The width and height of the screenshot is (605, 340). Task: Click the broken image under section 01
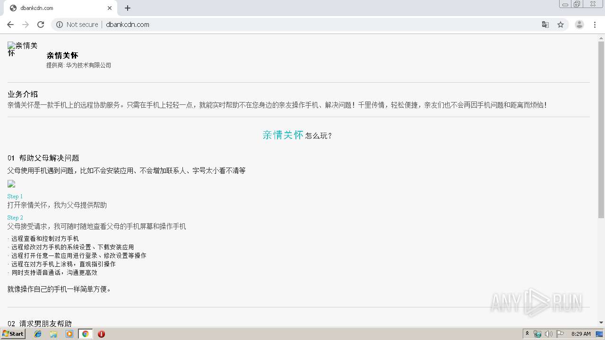click(11, 184)
